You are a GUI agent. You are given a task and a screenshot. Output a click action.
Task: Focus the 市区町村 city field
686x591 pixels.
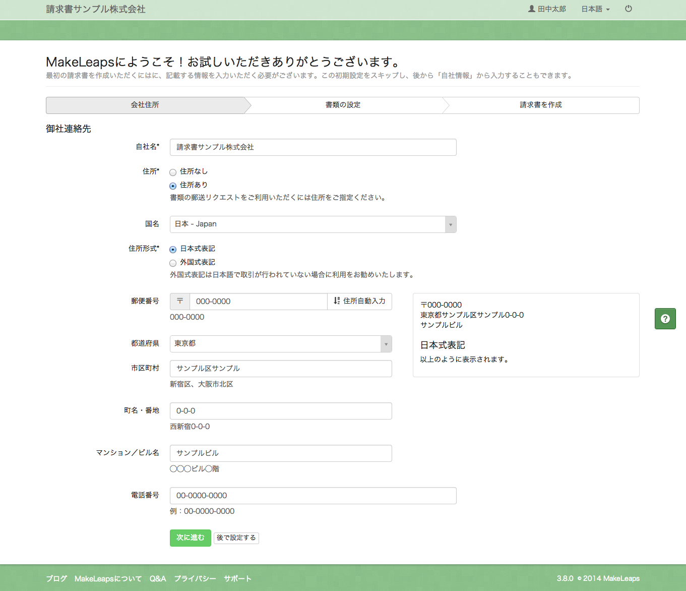pos(281,369)
